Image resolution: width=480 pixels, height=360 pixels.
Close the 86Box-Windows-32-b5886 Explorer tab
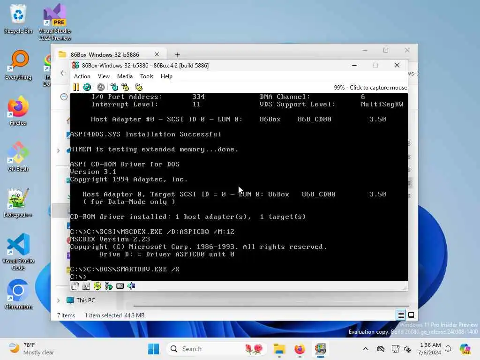coord(157,54)
